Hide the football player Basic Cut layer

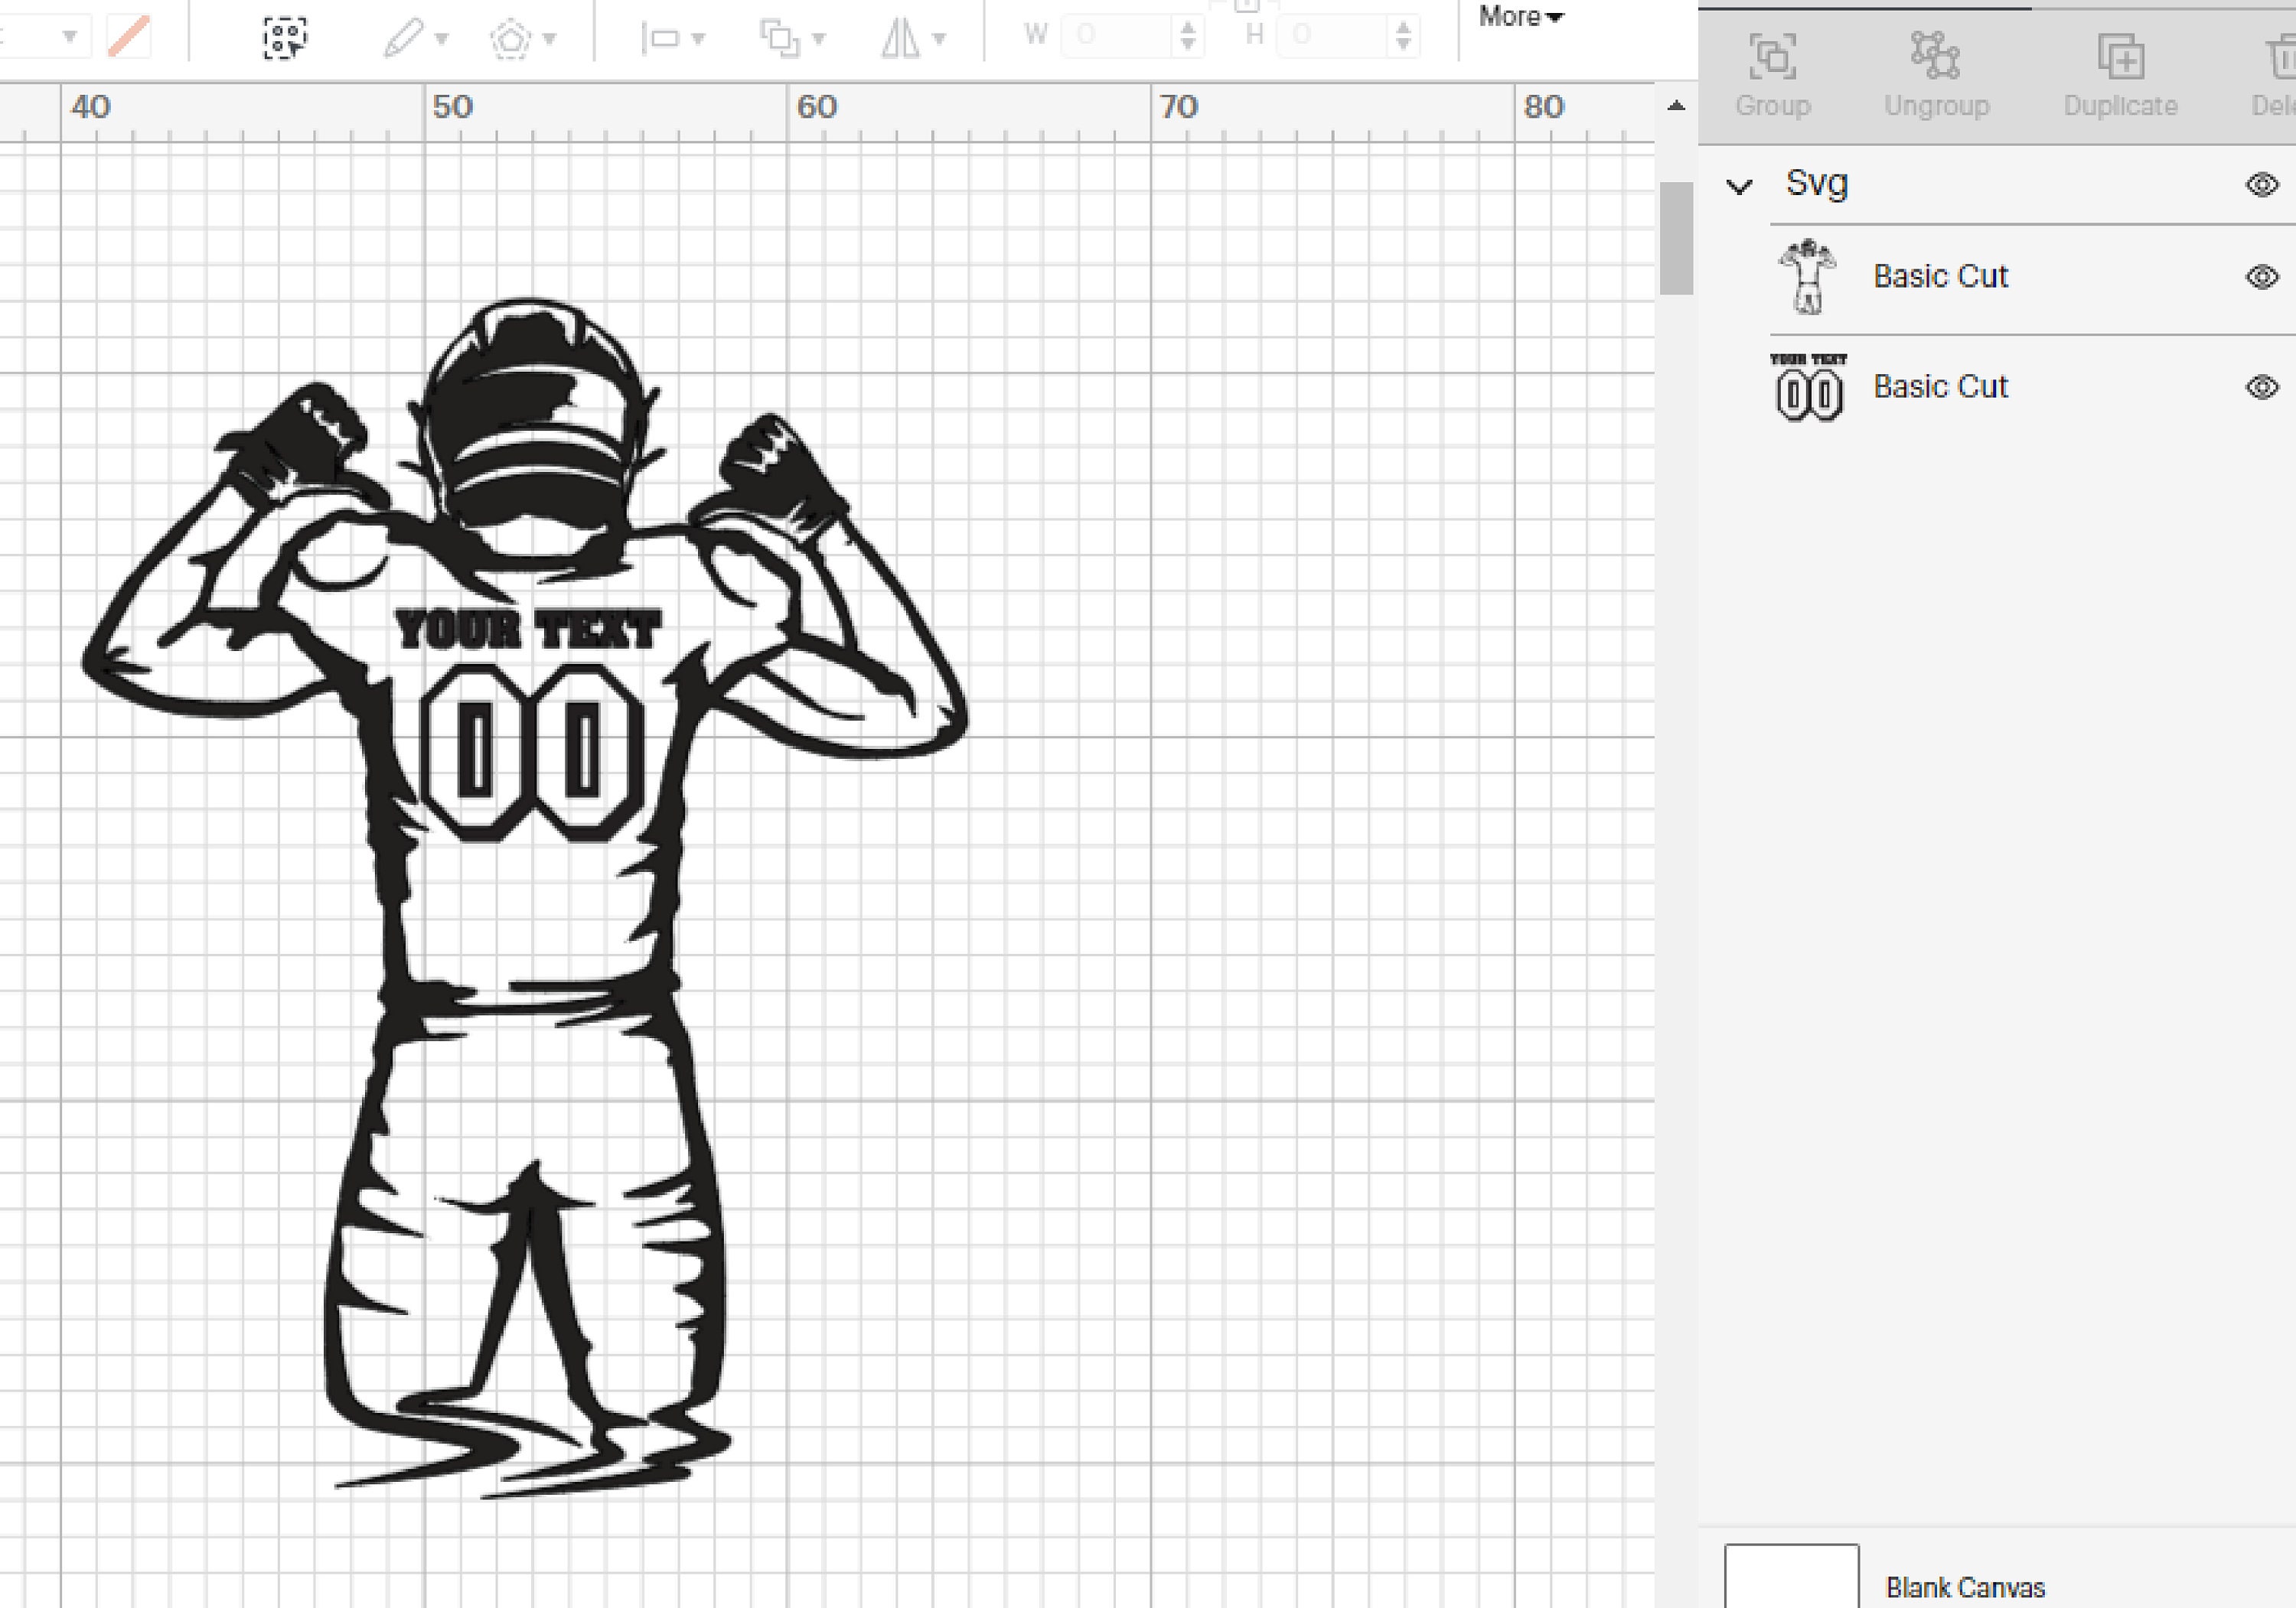coord(2260,277)
